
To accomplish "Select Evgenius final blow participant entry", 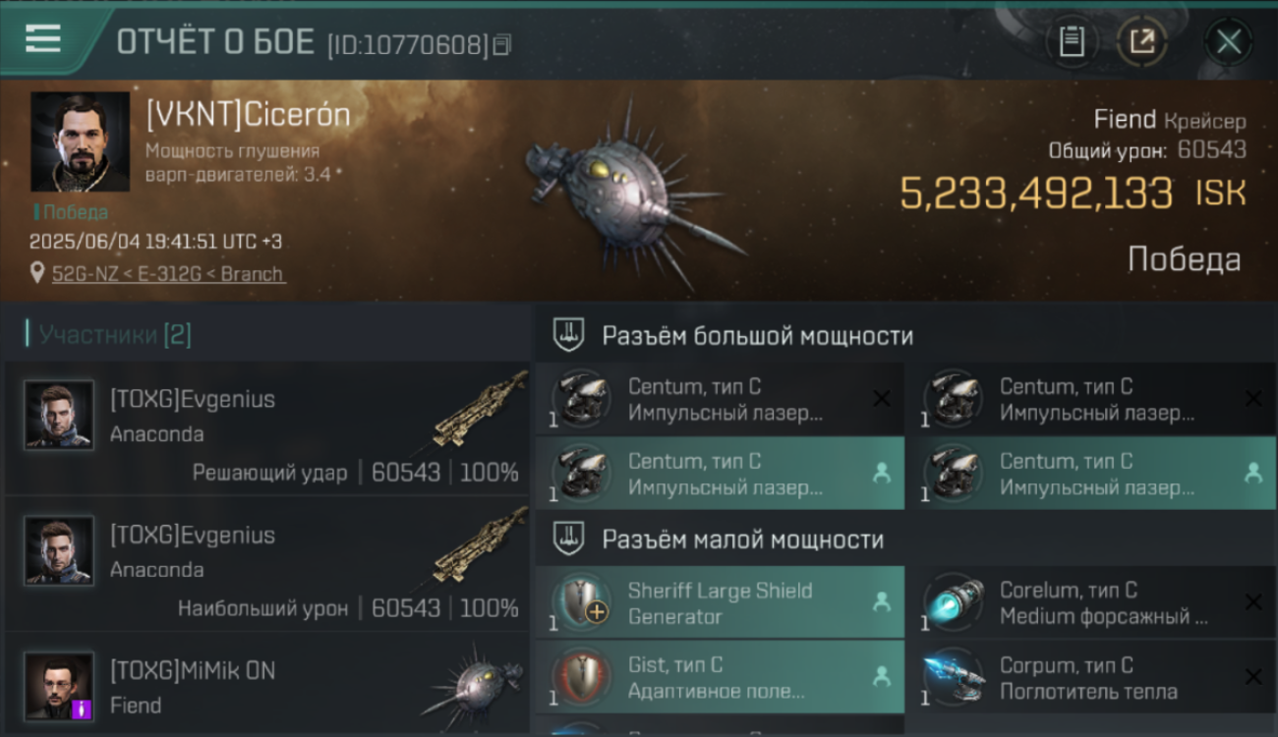I will [x=266, y=427].
